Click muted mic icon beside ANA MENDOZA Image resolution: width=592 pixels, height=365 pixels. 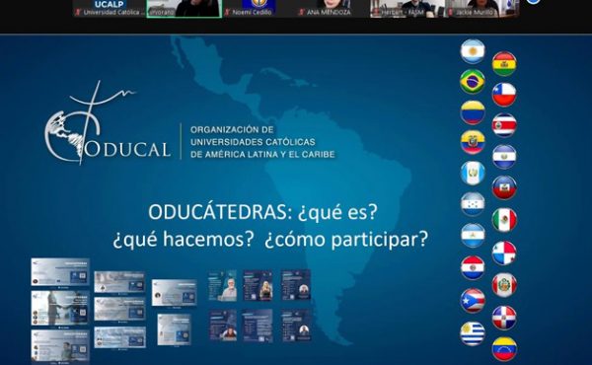click(301, 13)
